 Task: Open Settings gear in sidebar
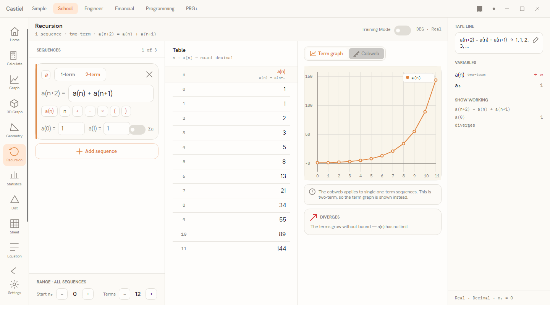tap(15, 287)
